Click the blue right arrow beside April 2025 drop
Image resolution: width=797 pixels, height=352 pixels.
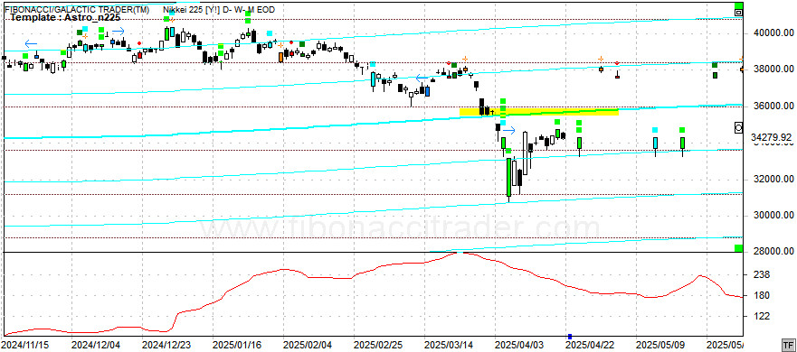coord(509,131)
